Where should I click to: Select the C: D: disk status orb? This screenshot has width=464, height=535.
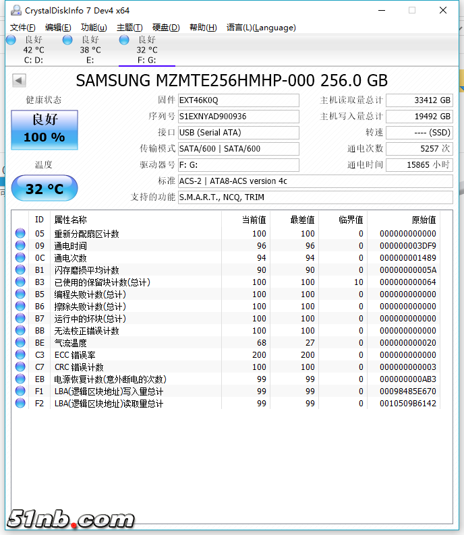pos(11,40)
